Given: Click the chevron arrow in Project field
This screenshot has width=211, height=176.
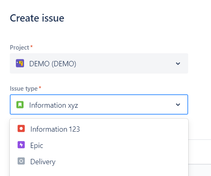Looking at the screenshot, I should point(178,63).
